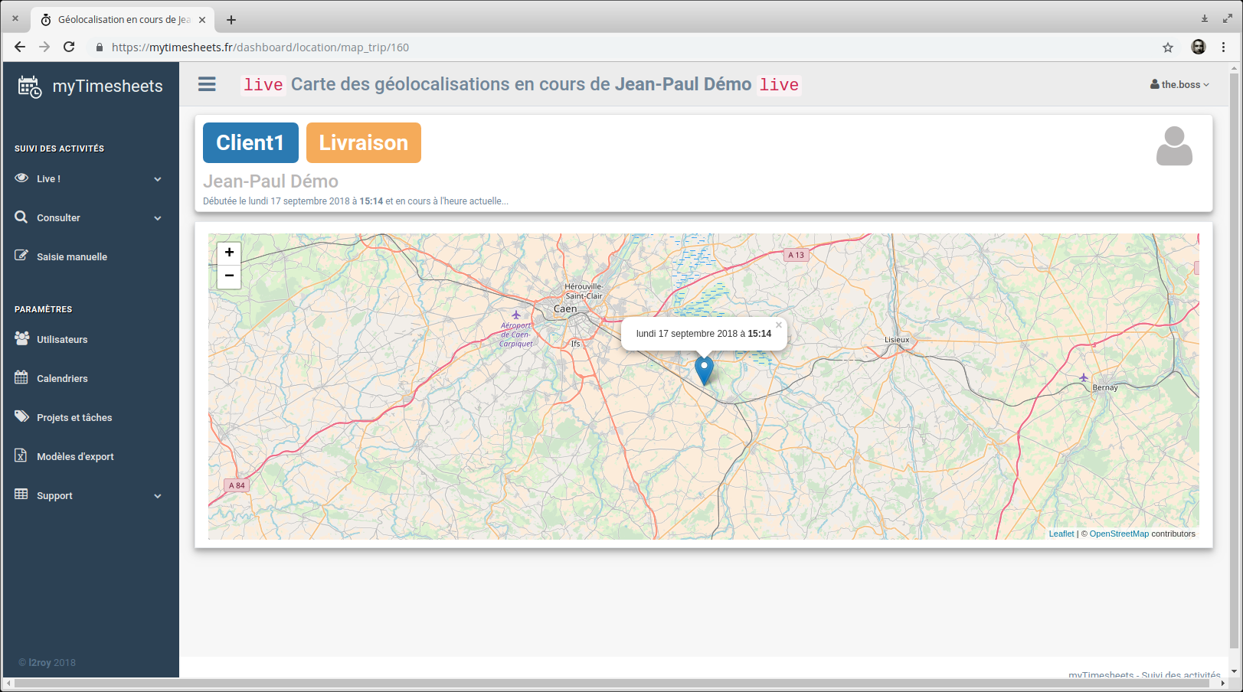Click the Livraison orange button
The image size is (1243, 692).
click(x=363, y=143)
